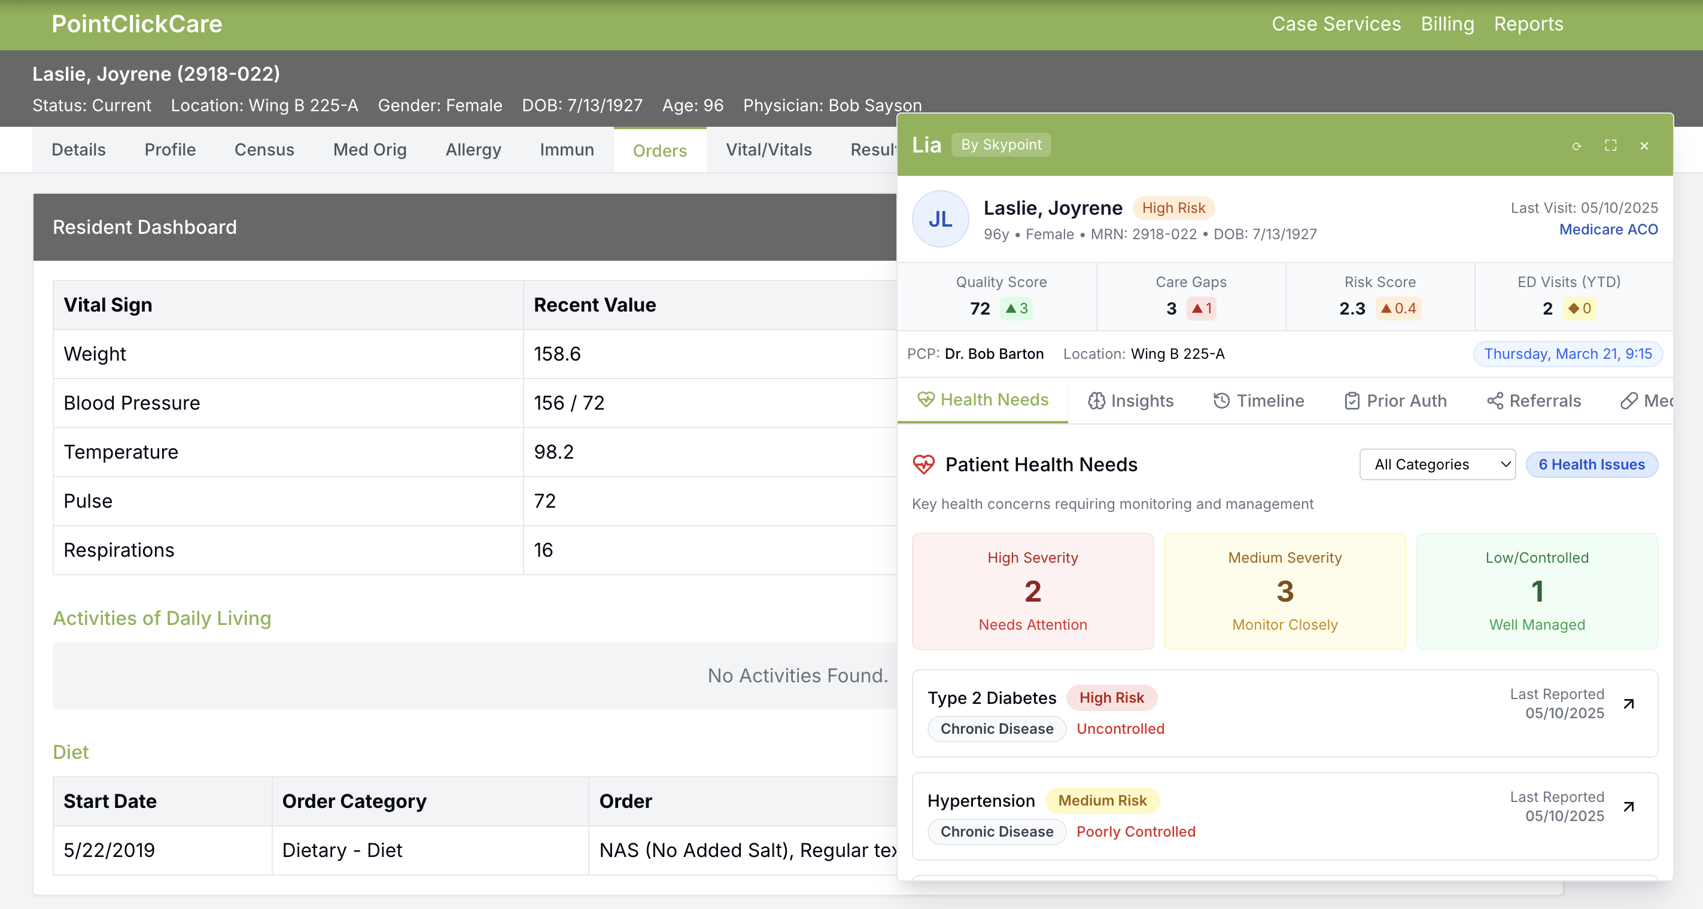Click the 6 Health Issues badge

1591,465
